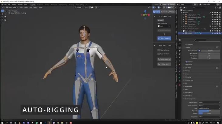Select the Move tool in the toolbar
The width and height of the screenshot is (222, 124).
pos(2,14)
